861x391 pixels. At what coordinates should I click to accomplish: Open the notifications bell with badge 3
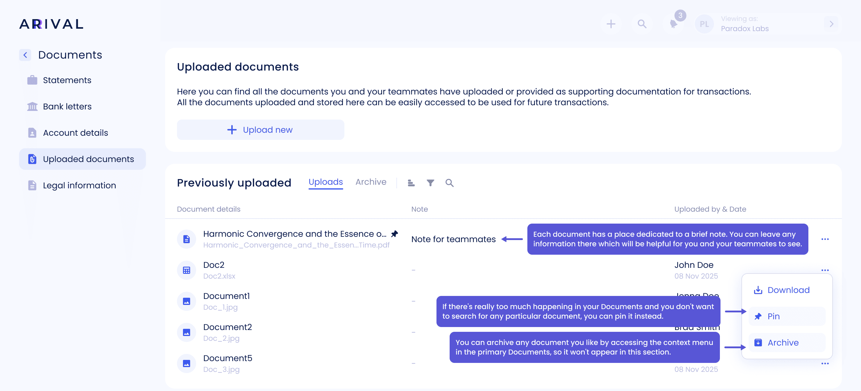click(x=674, y=24)
